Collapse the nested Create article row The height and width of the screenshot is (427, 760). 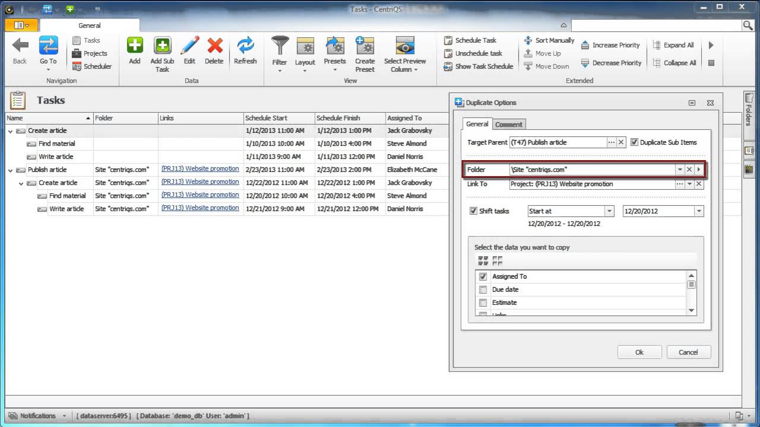click(21, 183)
